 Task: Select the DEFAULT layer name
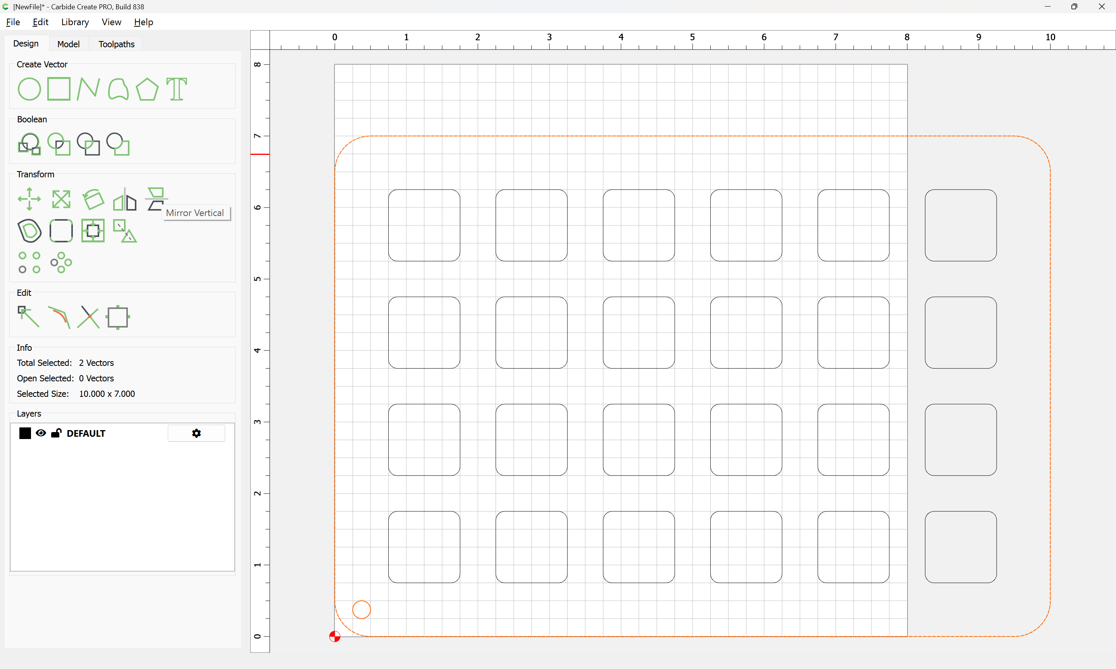pos(86,433)
